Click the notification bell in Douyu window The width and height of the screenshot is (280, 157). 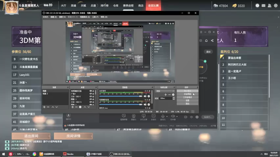(x=206, y=40)
